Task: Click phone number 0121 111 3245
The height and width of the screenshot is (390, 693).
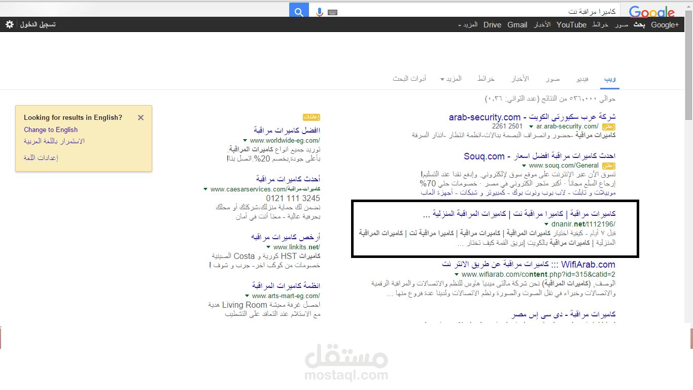Action: click(293, 199)
